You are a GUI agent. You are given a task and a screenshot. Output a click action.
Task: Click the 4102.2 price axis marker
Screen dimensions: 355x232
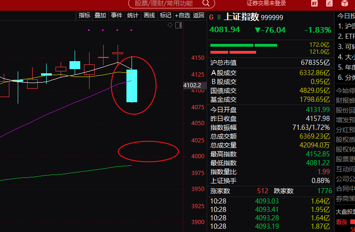pos(195,85)
